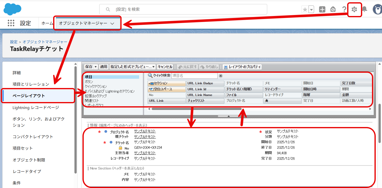Click the クイック検索 項目名 input
382x188 pixels.
coord(194,75)
